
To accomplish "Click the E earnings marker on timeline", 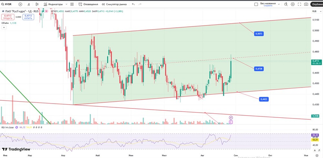I will 231,122.
